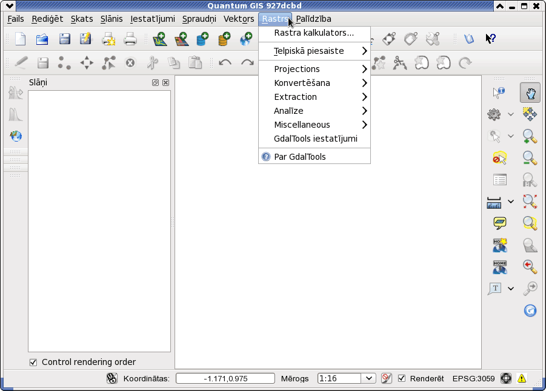Viewport: 546px width, 391px height.
Task: Open a project with the folder icon
Action: click(x=42, y=39)
